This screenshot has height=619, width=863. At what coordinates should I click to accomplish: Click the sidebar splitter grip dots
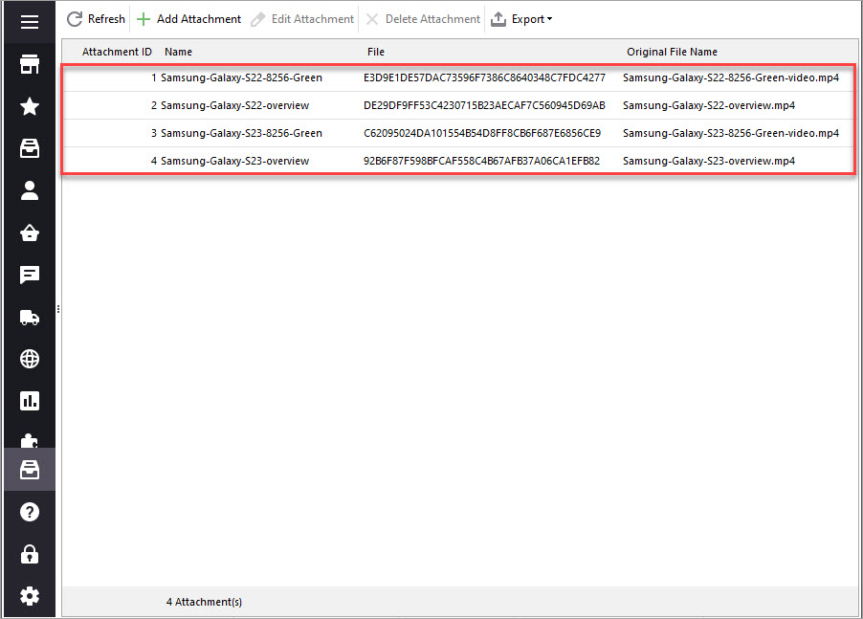58,309
